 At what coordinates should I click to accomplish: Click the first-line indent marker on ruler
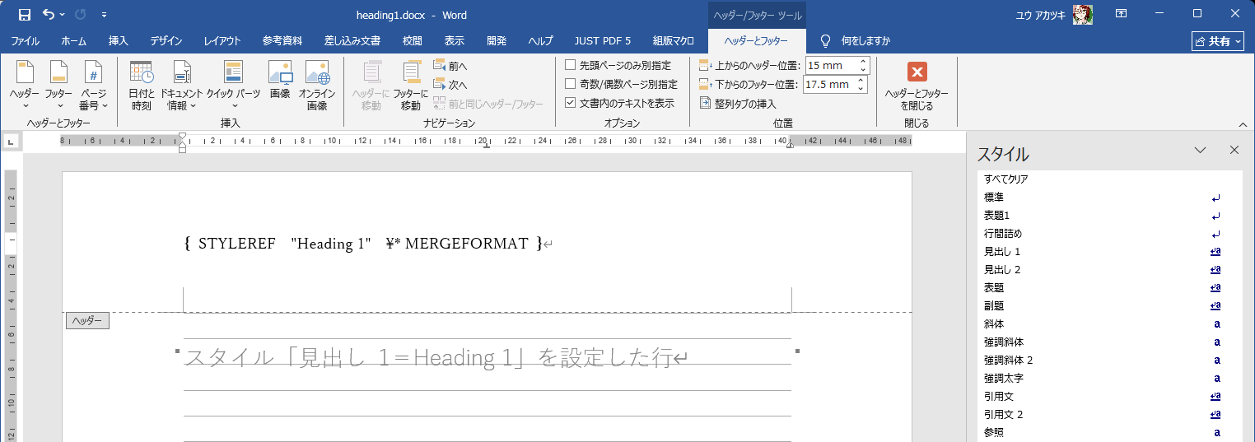pyautogui.click(x=183, y=137)
